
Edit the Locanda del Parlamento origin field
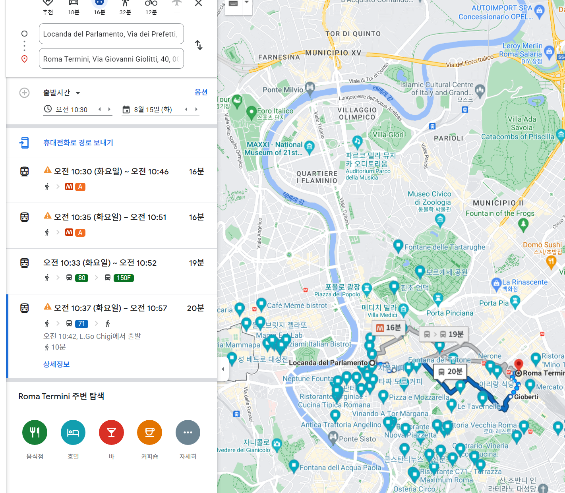(x=111, y=34)
